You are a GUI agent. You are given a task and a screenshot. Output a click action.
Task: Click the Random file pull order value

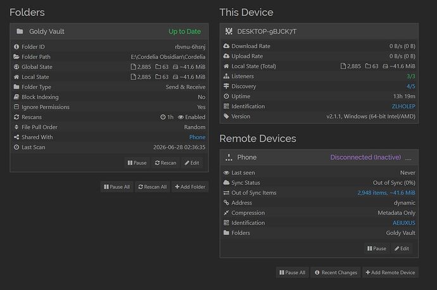click(195, 127)
